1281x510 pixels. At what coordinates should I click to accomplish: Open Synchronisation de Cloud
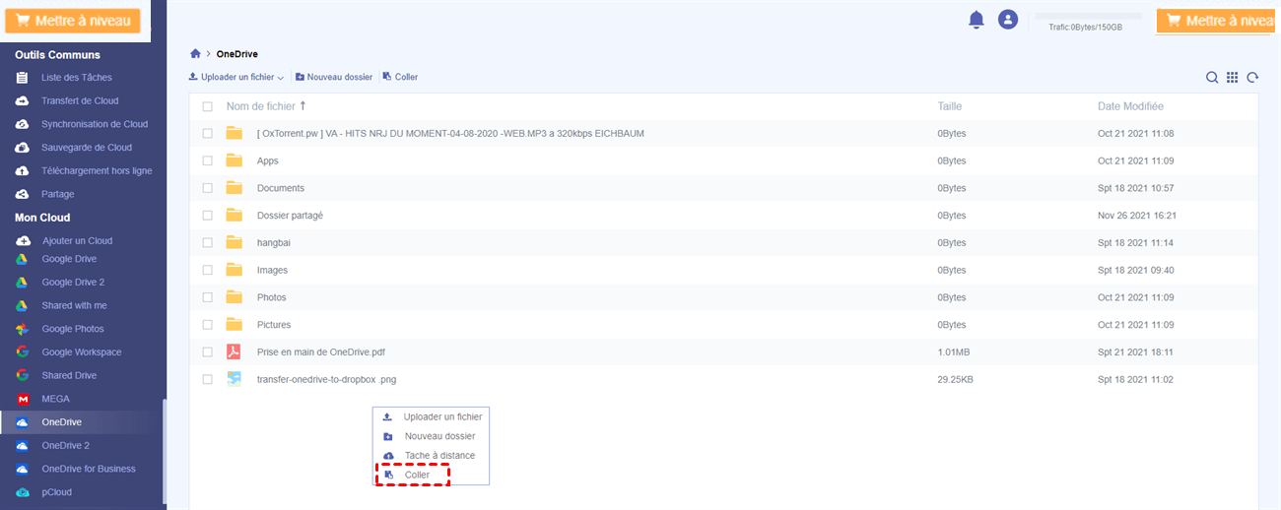click(x=94, y=124)
